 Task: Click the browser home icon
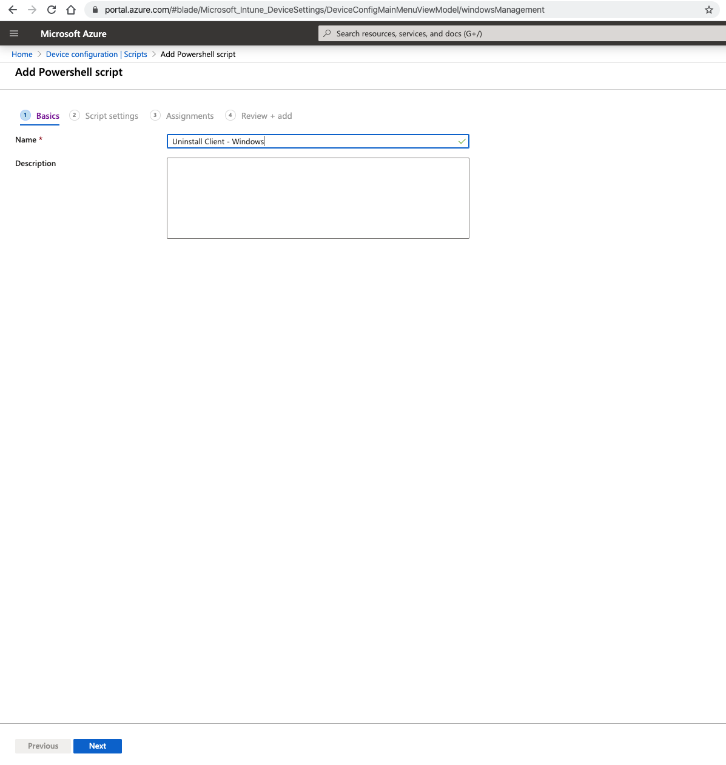70,10
